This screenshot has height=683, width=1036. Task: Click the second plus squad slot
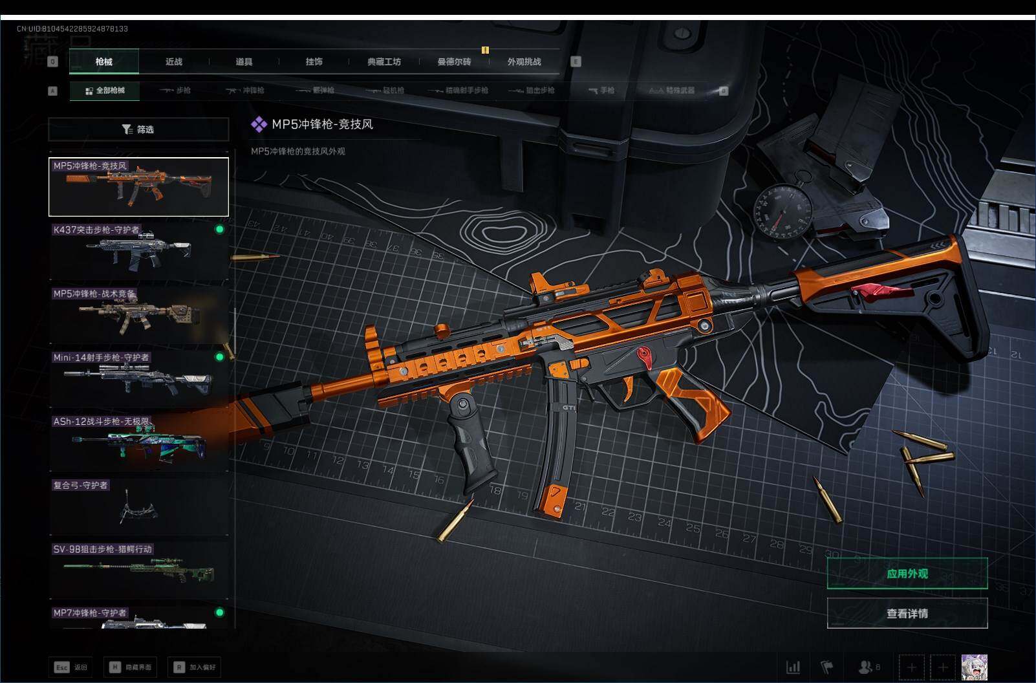[x=943, y=667]
